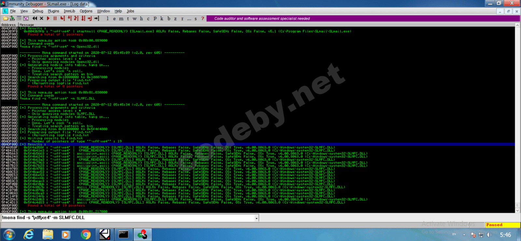Show Threads with 't' button
521x241 pixels.
pos(128,19)
